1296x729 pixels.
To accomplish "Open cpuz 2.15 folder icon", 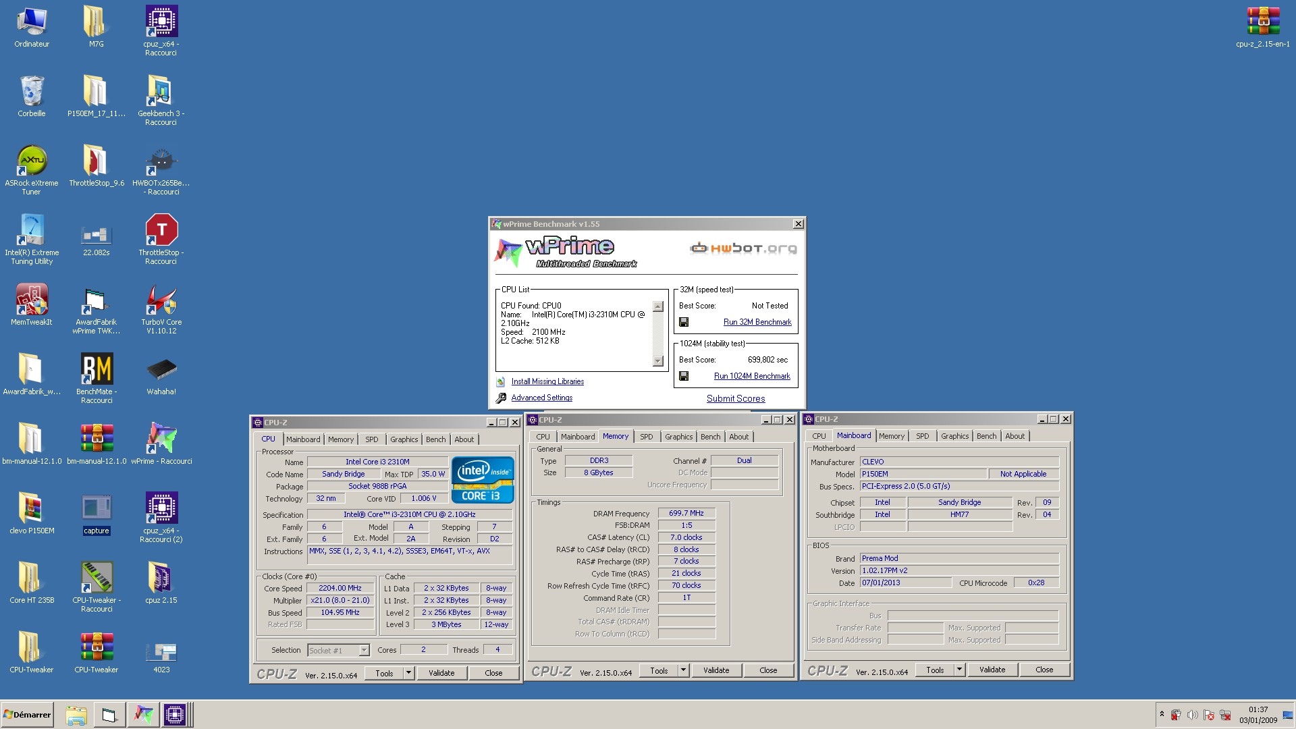I will point(161,583).
